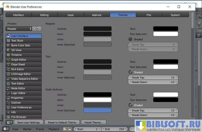This screenshot has width=202, height=132.
Task: Uncheck Shaded under Radio Buttons
Action: point(130,105)
